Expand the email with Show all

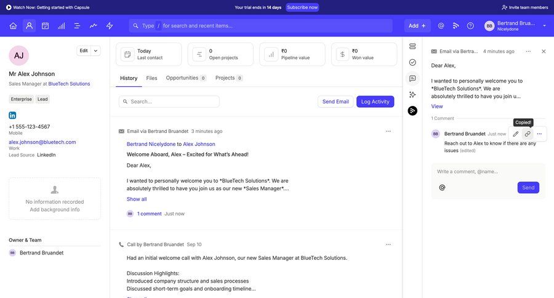137,199
